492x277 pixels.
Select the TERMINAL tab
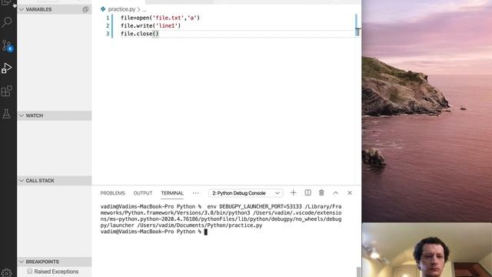click(172, 193)
